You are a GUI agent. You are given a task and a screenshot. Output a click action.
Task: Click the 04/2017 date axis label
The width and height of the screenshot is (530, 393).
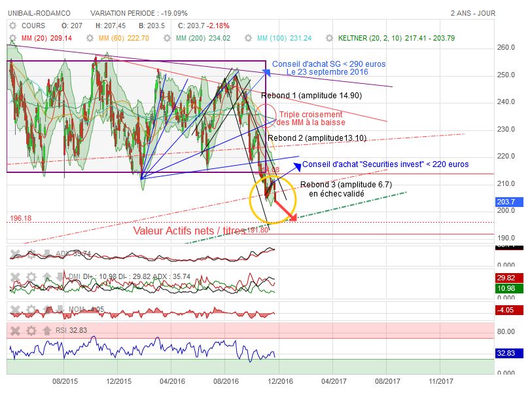pyautogui.click(x=334, y=381)
